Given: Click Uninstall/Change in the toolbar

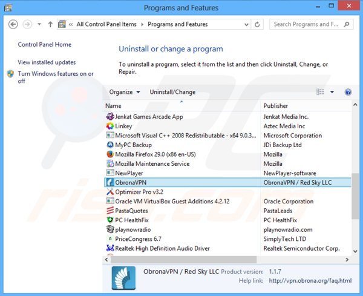Looking at the screenshot, I should click(x=172, y=92).
